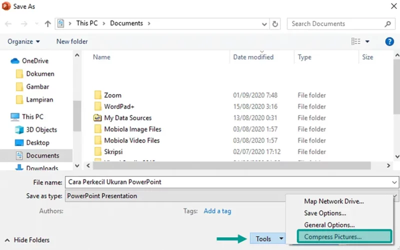Open the Tools dropdown button
The height and width of the screenshot is (250, 400).
click(267, 239)
